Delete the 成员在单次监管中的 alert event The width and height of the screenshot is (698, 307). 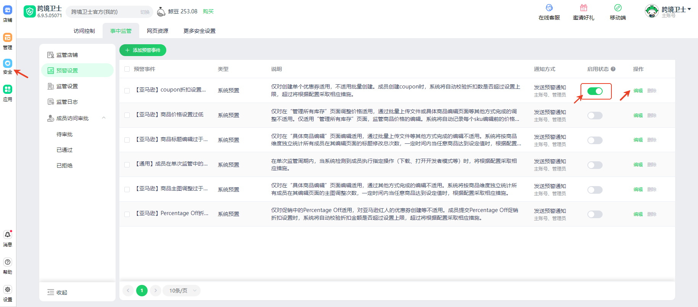[x=652, y=165]
